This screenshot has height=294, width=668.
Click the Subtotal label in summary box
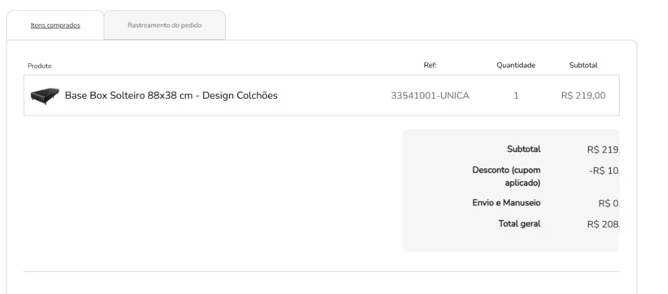pyautogui.click(x=524, y=149)
